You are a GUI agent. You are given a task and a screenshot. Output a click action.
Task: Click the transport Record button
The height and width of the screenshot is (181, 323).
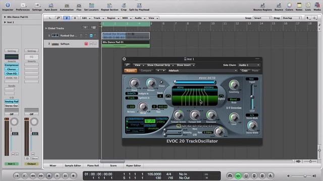(x=73, y=175)
